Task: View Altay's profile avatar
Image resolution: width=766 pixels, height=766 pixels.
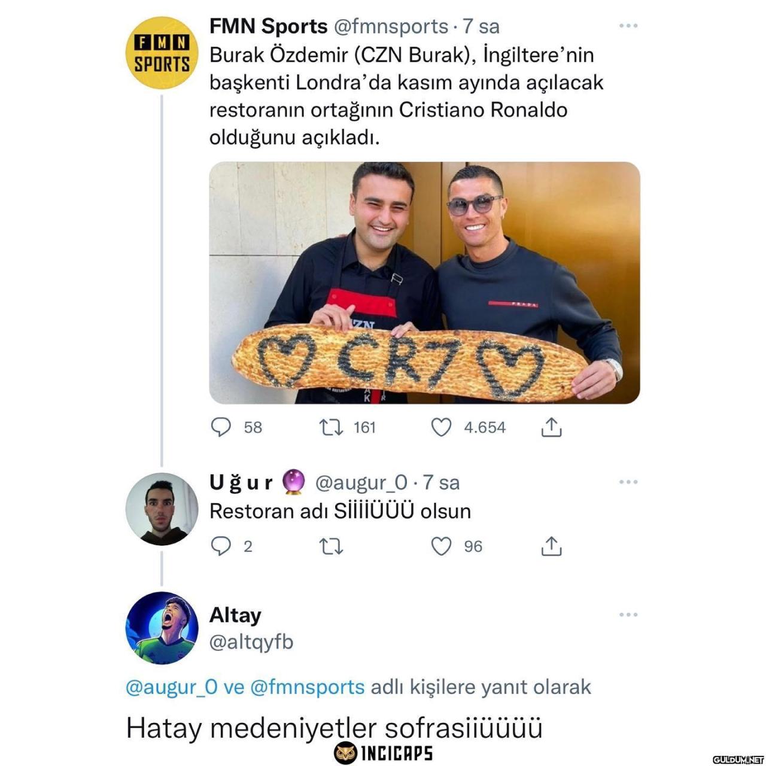Action: 162,628
